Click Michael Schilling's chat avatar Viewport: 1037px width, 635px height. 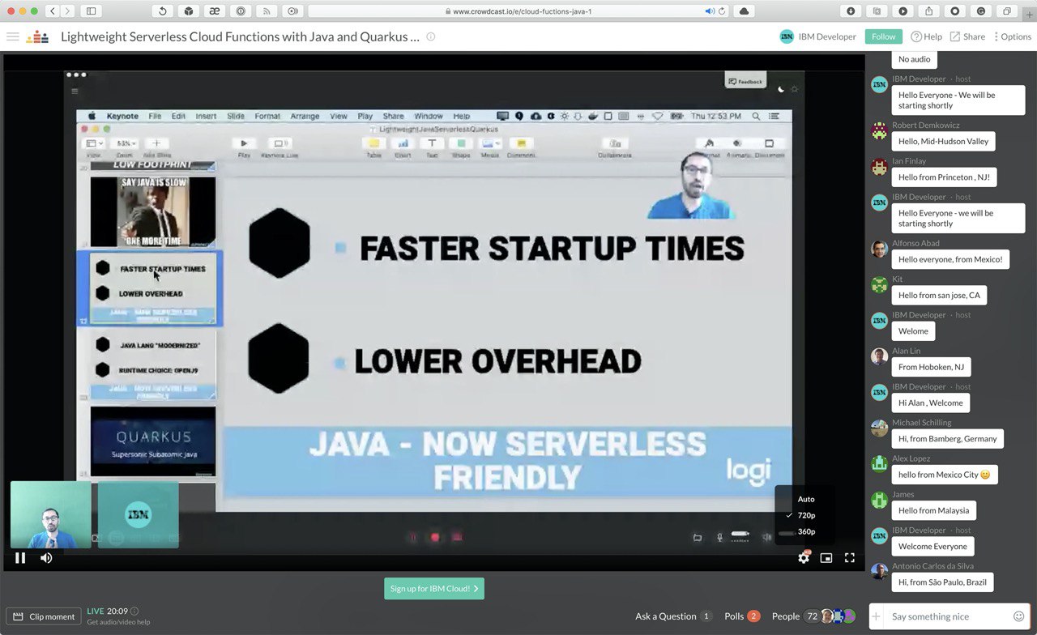(x=879, y=428)
